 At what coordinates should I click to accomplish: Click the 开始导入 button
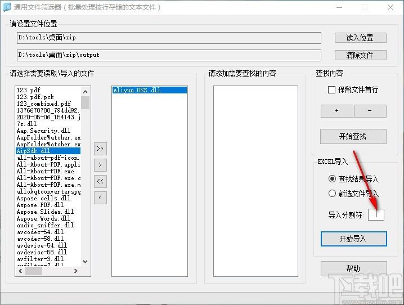[353, 239]
